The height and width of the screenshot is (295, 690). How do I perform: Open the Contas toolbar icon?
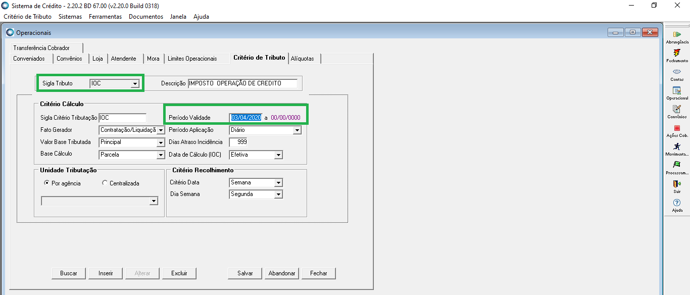pyautogui.click(x=677, y=72)
